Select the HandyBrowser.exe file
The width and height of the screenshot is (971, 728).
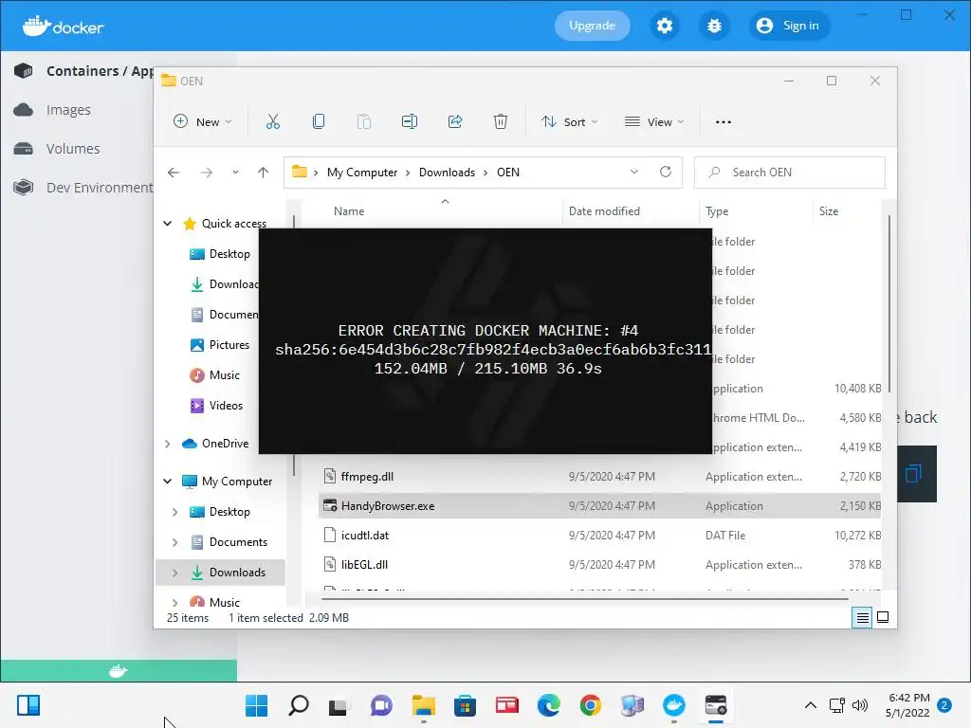coord(599,506)
